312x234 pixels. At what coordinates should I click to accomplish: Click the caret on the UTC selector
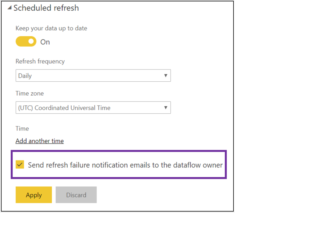(x=166, y=108)
